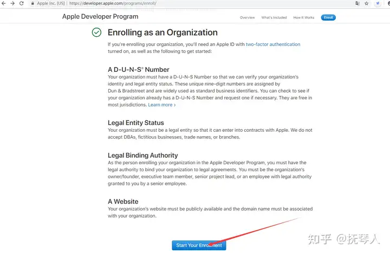390x255 pixels.
Task: Open the Overview nav item
Action: 247,18
